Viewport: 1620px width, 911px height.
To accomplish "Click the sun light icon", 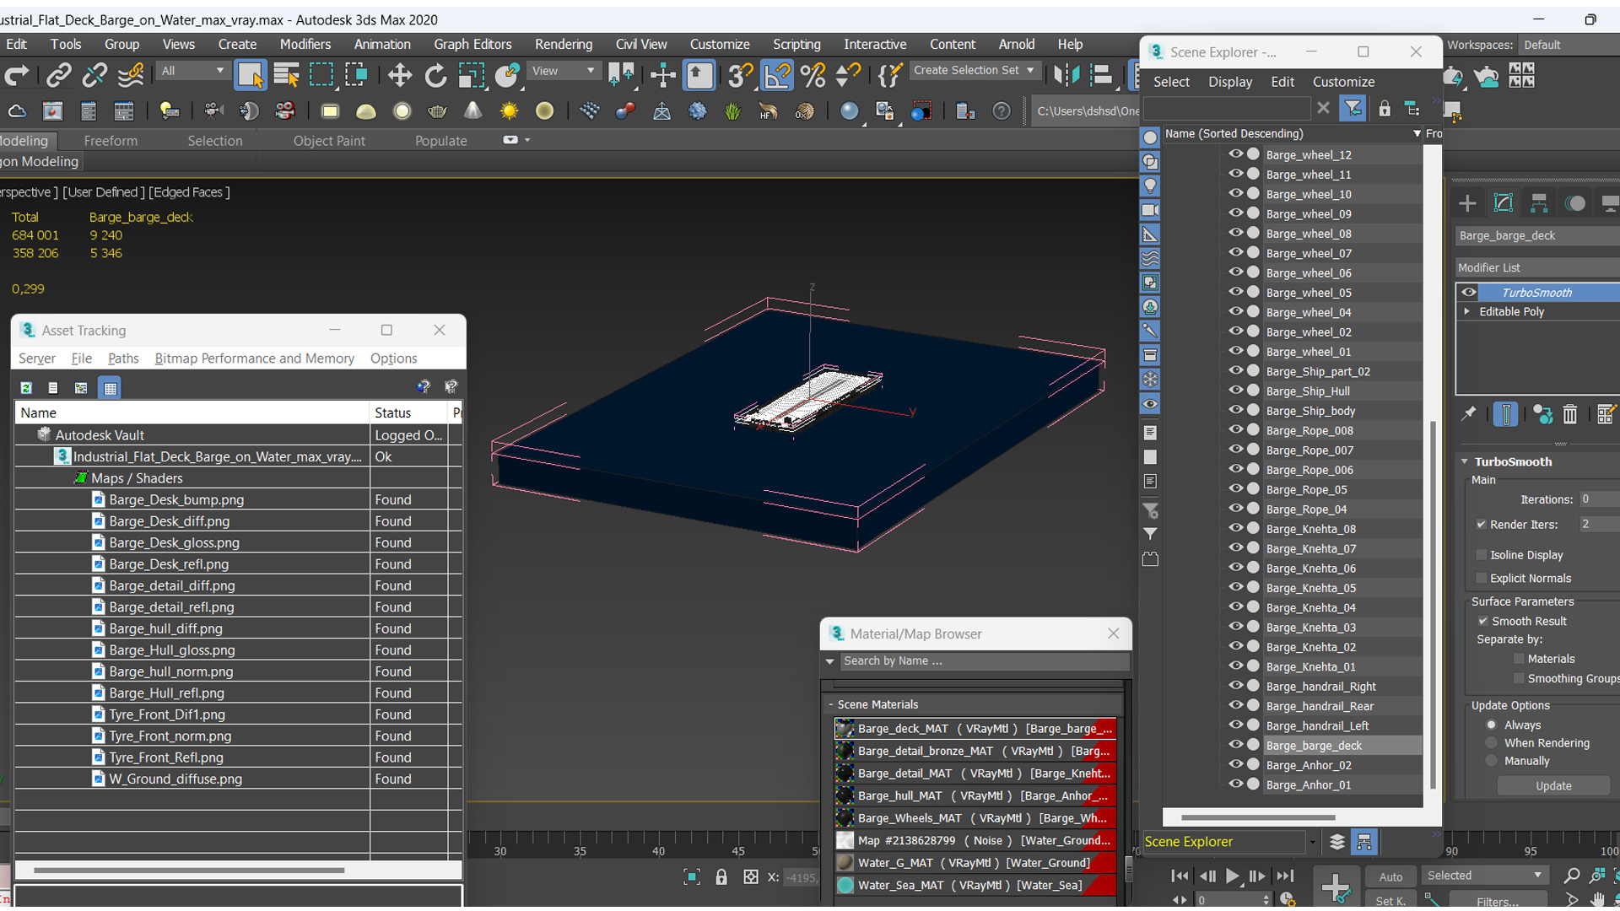I will [x=509, y=111].
